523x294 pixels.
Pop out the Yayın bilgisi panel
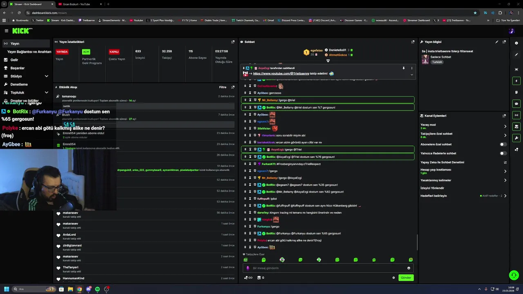(504, 42)
